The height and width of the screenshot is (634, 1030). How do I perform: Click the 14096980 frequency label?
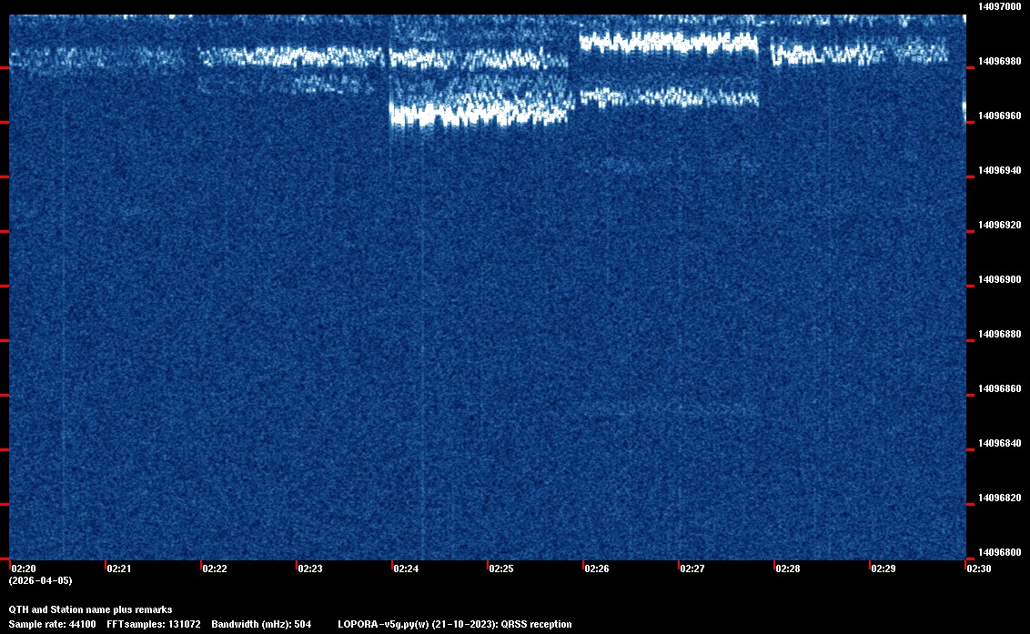pyautogui.click(x=999, y=61)
